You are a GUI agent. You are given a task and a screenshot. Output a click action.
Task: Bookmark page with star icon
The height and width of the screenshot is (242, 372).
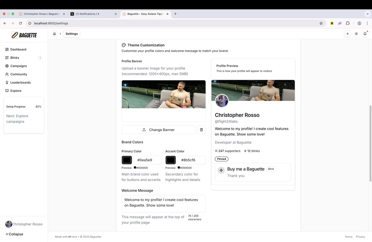321,23
